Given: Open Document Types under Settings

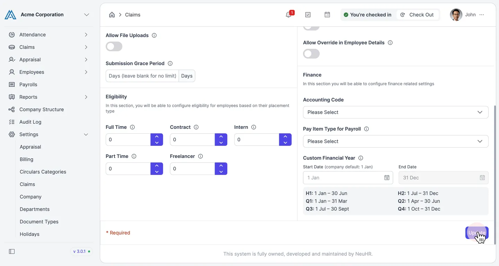Looking at the screenshot, I should pyautogui.click(x=39, y=222).
